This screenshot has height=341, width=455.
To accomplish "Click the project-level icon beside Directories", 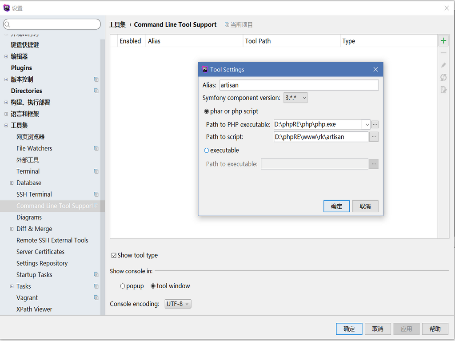I will click(x=96, y=91).
